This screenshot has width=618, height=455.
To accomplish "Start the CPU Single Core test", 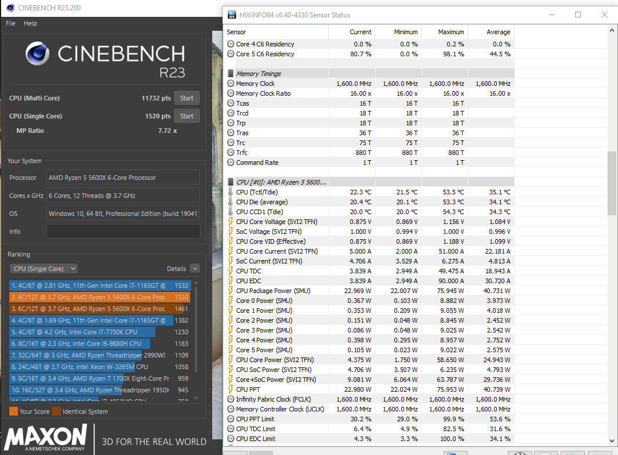I will click(187, 116).
